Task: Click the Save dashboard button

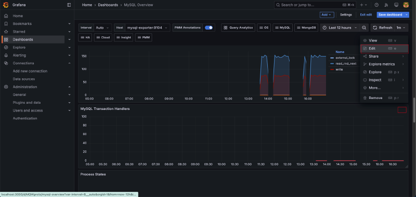Action: [x=391, y=15]
